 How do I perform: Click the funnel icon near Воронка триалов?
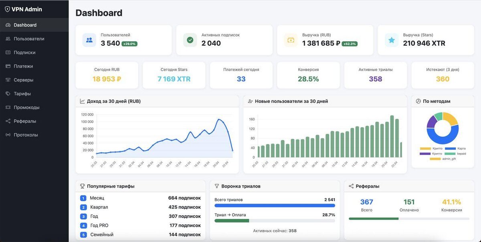pyautogui.click(x=217, y=186)
